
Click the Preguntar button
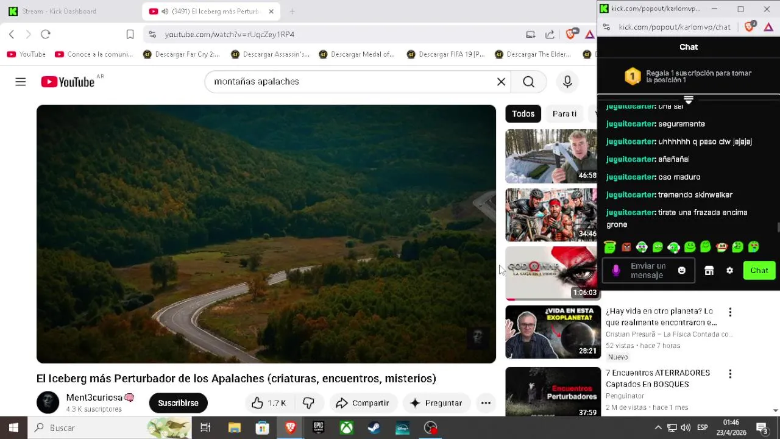[436, 403]
